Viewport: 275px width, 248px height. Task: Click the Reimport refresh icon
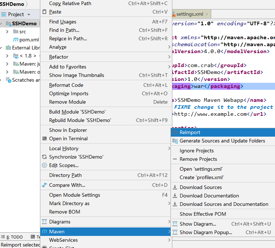pos(175,132)
